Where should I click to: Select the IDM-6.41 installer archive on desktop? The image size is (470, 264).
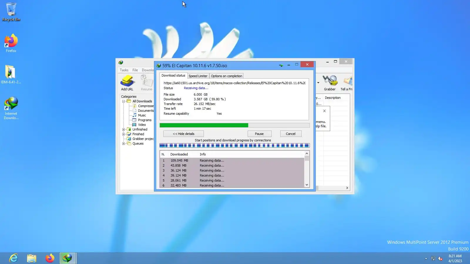pos(11,75)
